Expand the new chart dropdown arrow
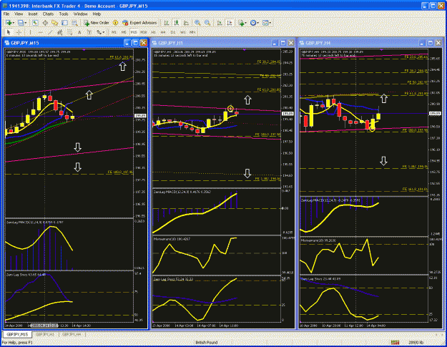447x347 pixels. coord(14,23)
